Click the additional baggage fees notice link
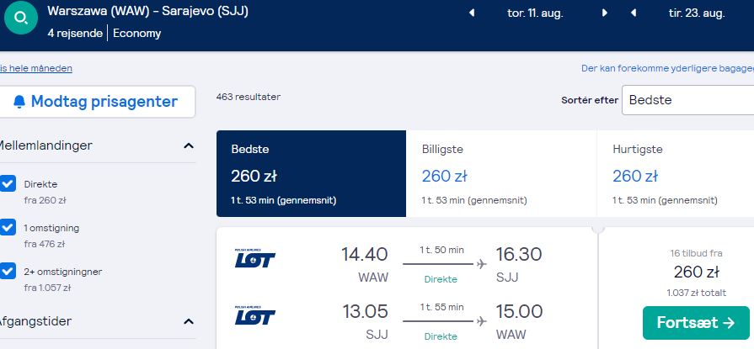 pyautogui.click(x=667, y=68)
